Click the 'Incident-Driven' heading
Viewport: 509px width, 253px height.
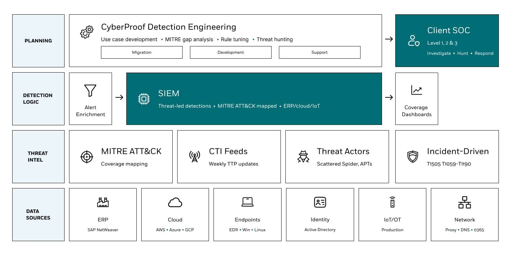tap(458, 151)
